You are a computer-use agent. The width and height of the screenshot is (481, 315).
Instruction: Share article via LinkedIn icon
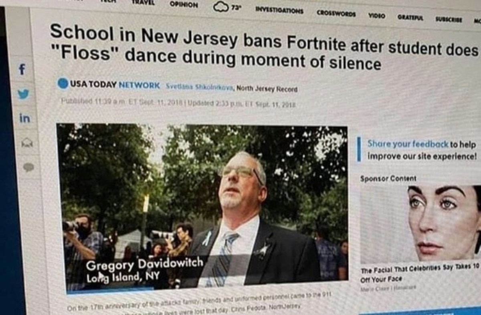pyautogui.click(x=24, y=118)
